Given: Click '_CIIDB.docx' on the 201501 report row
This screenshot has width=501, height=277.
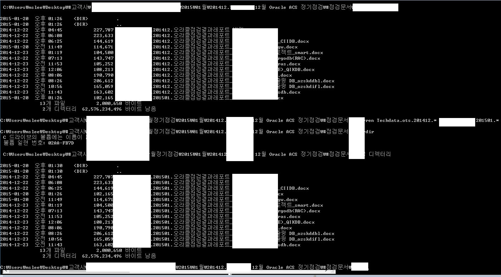Looking at the screenshot, I should point(294,188).
